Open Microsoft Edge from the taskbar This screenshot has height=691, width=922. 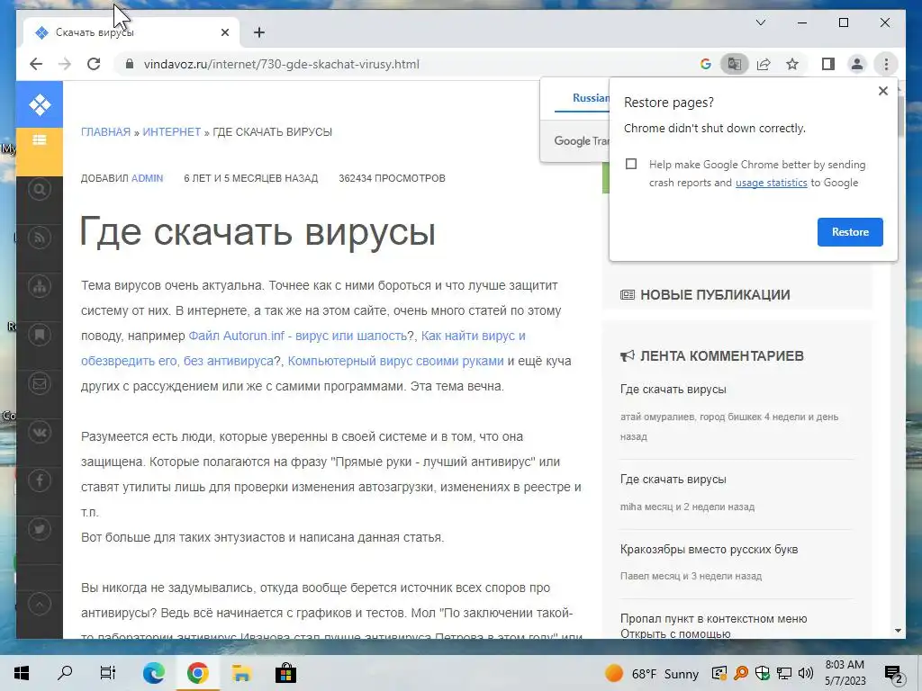pyautogui.click(x=153, y=673)
